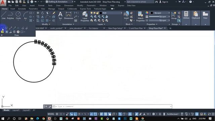This screenshot has height=121, width=215.
Task: Click the Group icon
Action: coord(174,15)
